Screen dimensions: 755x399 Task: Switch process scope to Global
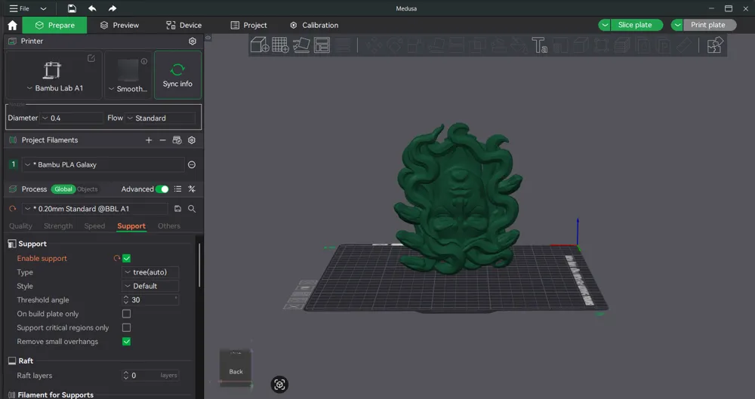(63, 189)
